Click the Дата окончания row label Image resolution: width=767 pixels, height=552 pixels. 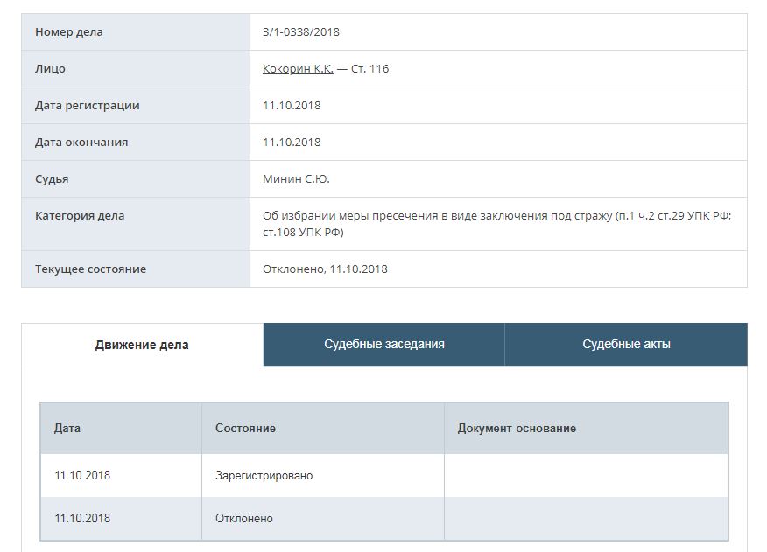(x=81, y=143)
